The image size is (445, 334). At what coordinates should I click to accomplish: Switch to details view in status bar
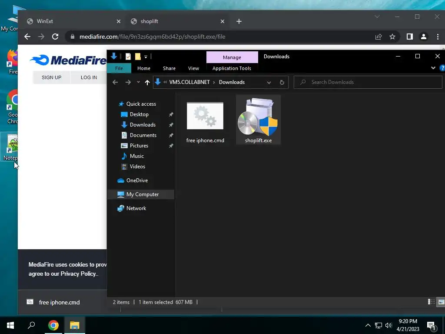(x=432, y=302)
